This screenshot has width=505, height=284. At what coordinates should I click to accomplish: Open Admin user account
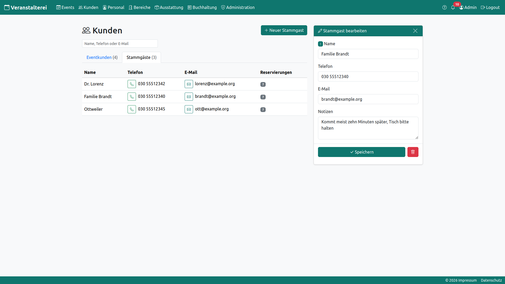pos(468,7)
